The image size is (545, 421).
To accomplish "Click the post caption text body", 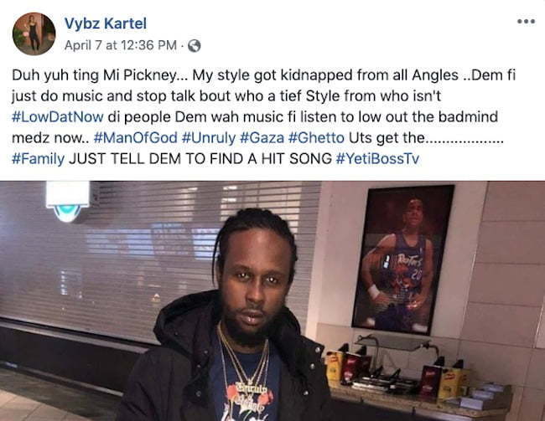I will 263,116.
